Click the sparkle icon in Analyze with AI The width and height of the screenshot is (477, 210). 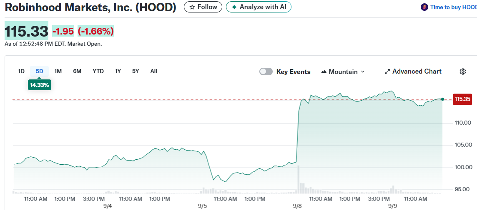(x=234, y=7)
